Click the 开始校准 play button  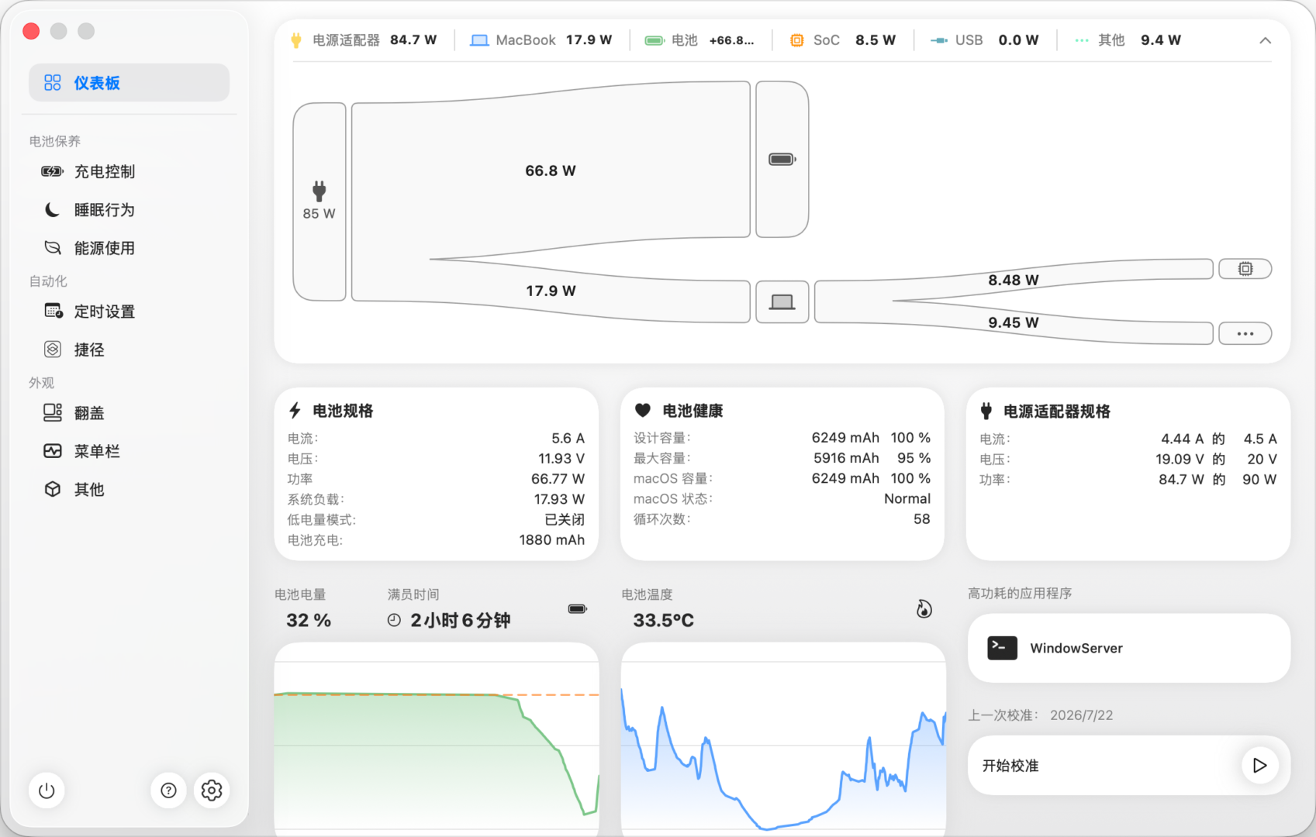1259,766
